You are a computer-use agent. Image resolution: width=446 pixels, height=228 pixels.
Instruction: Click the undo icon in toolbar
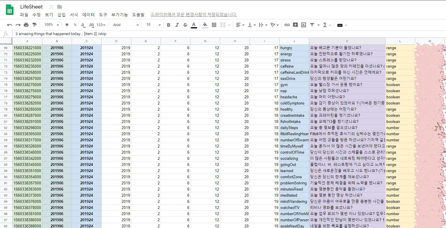click(x=10, y=25)
